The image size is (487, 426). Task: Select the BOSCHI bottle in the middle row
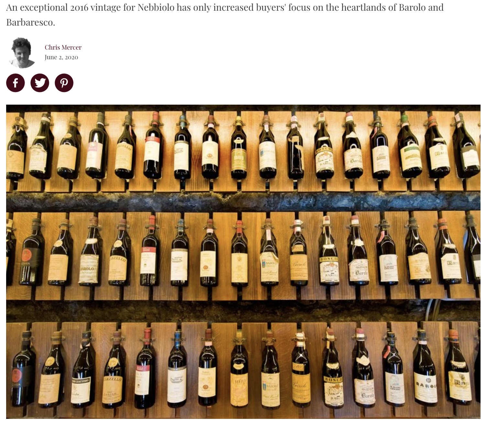[329, 251]
